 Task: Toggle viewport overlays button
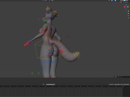pyautogui.click(x=116, y=1)
